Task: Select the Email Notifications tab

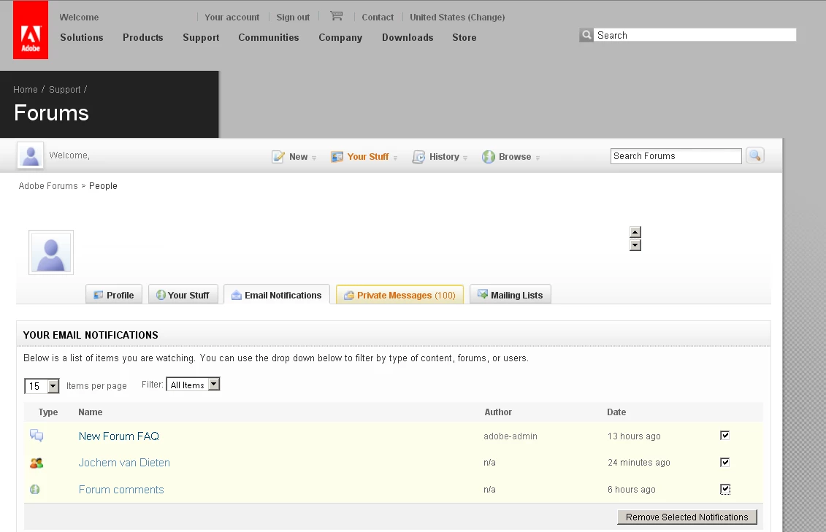Action: click(x=277, y=295)
